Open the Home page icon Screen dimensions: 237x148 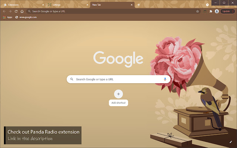point(22,11)
